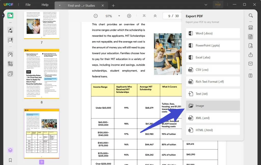The height and width of the screenshot is (165, 261).
Task: Open the search magnifier icon
Action: tap(251, 16)
